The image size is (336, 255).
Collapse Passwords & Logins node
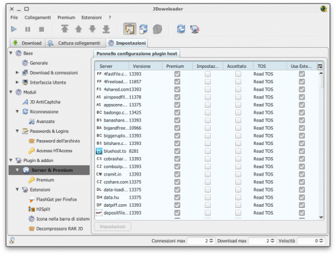17,131
